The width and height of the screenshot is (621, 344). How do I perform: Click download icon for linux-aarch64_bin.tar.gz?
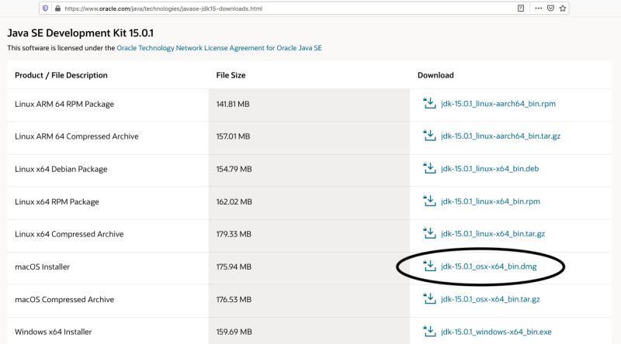click(x=429, y=136)
